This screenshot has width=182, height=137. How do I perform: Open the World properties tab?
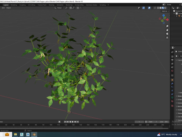point(172,71)
